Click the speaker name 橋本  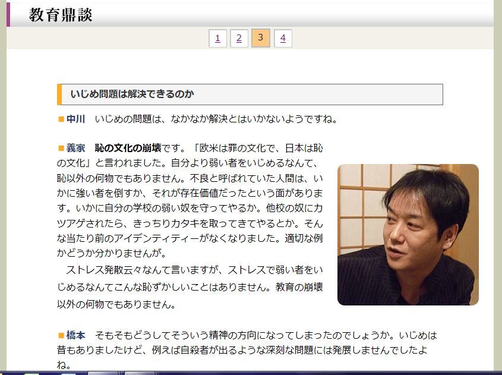click(x=76, y=335)
